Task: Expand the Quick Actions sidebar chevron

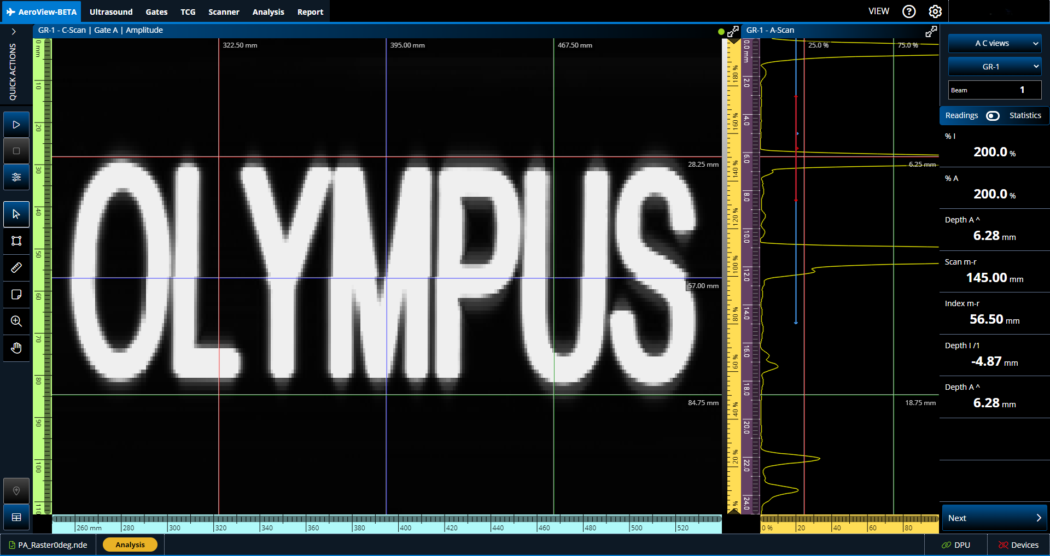Action: (x=13, y=31)
